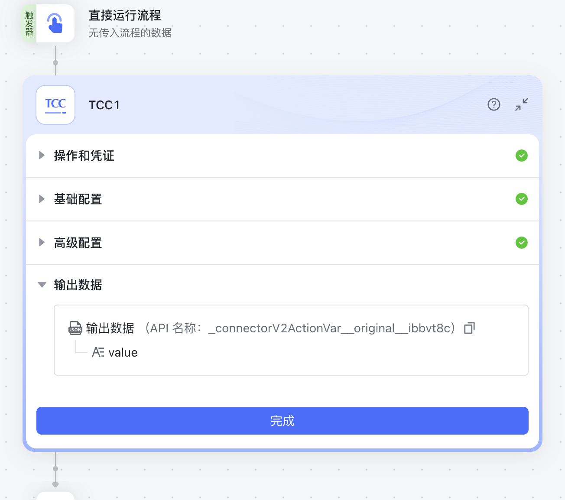Click the green check for 基础配置

click(x=522, y=199)
